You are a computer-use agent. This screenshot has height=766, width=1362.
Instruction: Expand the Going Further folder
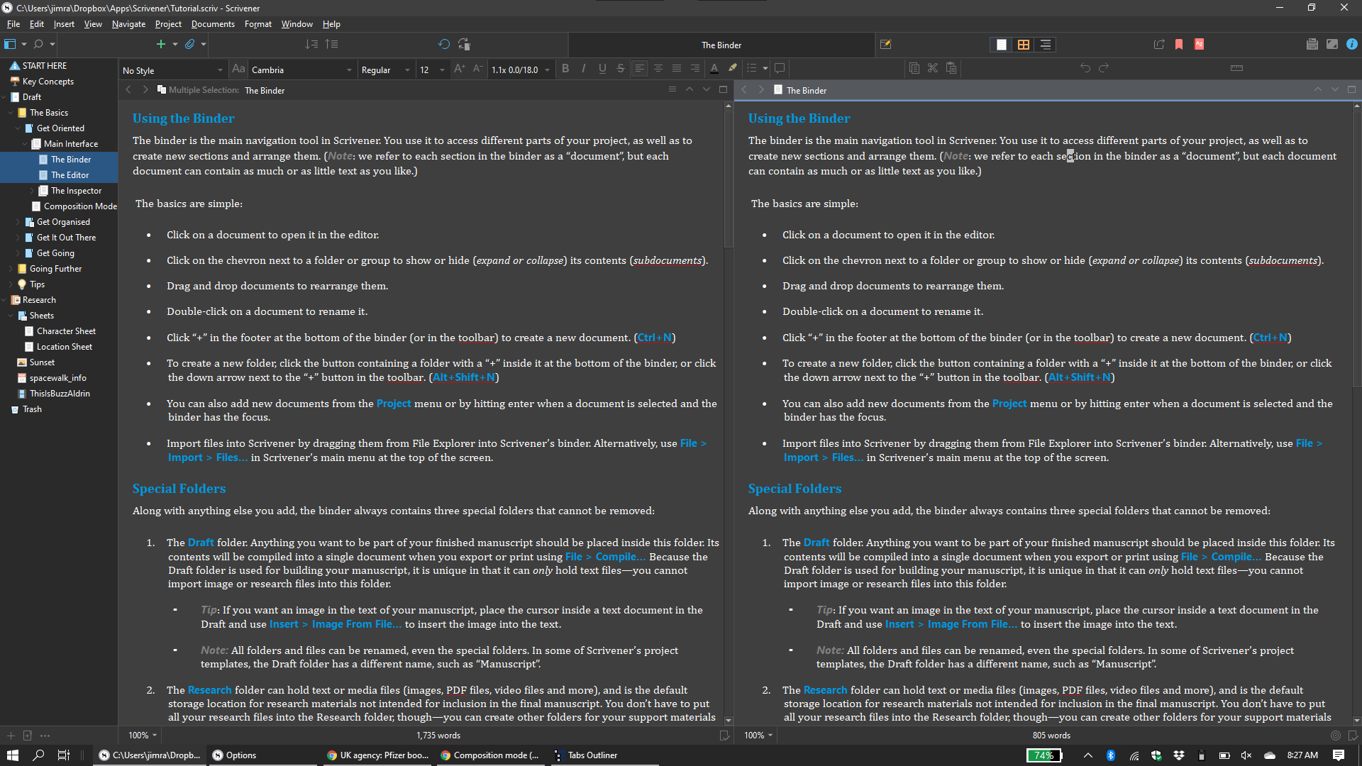click(11, 269)
